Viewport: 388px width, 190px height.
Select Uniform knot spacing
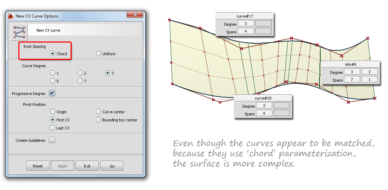pyautogui.click(x=98, y=53)
